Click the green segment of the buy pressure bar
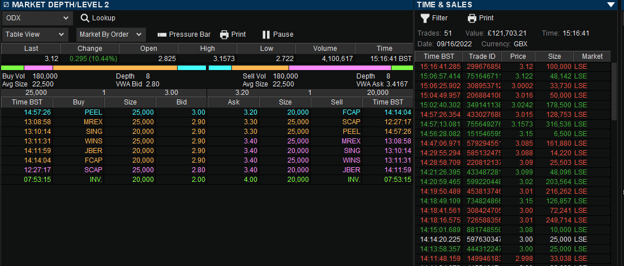The width and height of the screenshot is (624, 266). [x=13, y=68]
